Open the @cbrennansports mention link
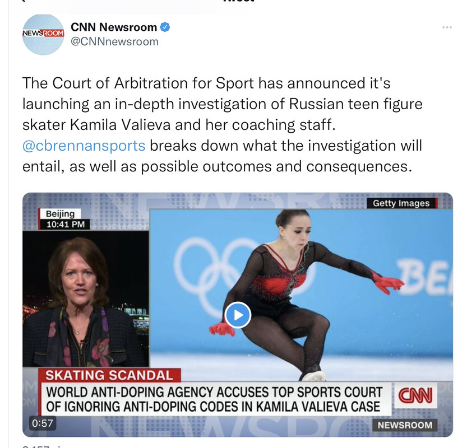Viewport: 467px width, 448px height. 84,146
